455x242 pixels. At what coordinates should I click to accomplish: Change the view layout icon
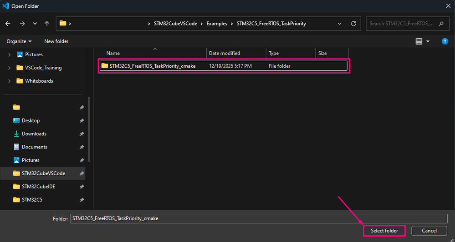click(419, 42)
